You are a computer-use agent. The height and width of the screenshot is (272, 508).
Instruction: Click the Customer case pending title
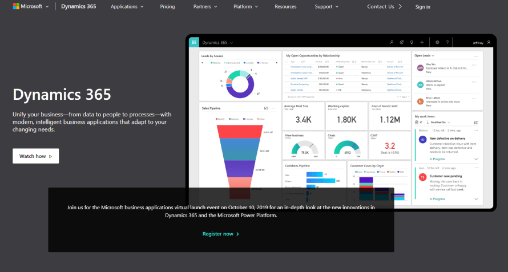[x=445, y=176]
